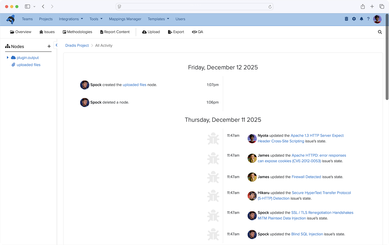Click the Dradis Project breadcrumb
This screenshot has width=389, height=245.
[x=77, y=45]
